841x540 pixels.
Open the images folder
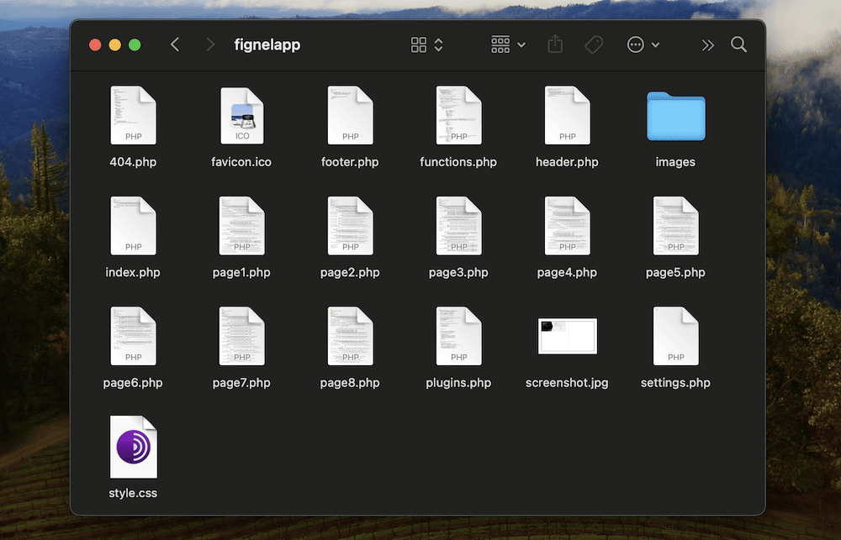(675, 117)
